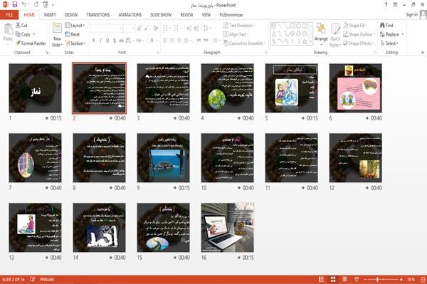Select slide 1 thumbnail with نماز title
Viewport: 427px width, 284px height.
35,88
